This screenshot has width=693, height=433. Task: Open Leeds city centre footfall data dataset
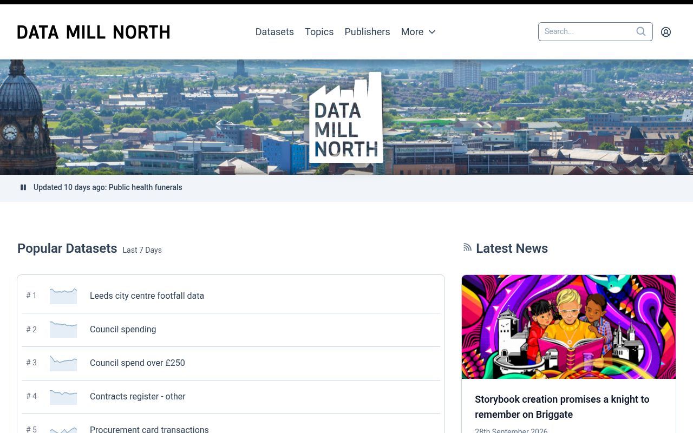point(147,296)
